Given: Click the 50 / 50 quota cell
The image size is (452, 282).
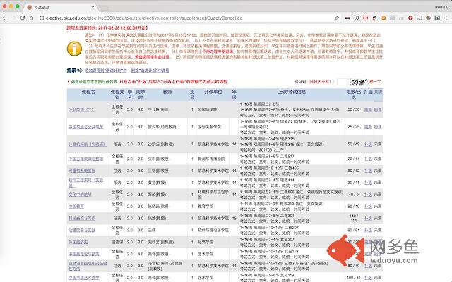Looking at the screenshot, I should tap(354, 110).
